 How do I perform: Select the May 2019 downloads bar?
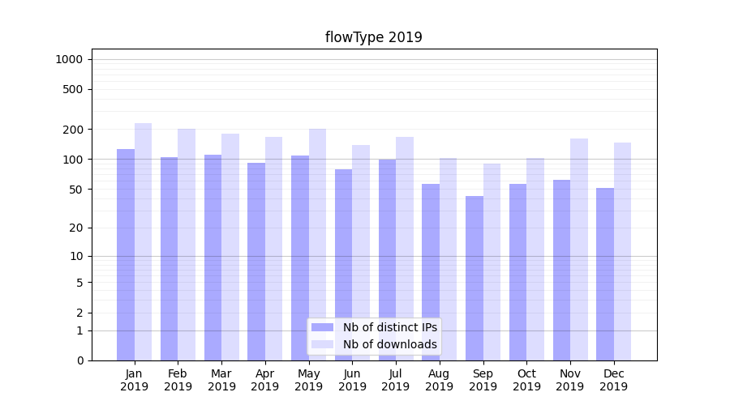point(317,244)
